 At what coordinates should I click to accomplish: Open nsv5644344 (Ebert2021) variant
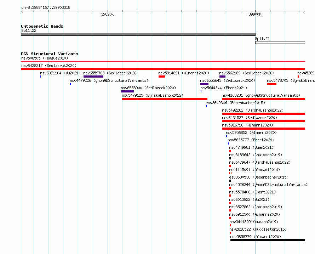coord(224,88)
